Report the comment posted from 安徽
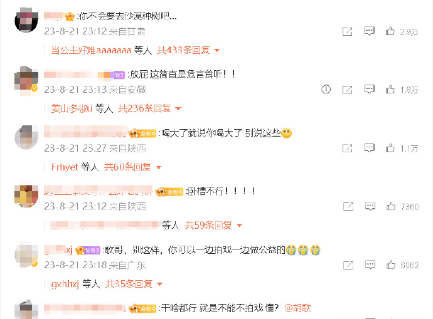Image resolution: width=433 pixels, height=319 pixels. (326, 90)
